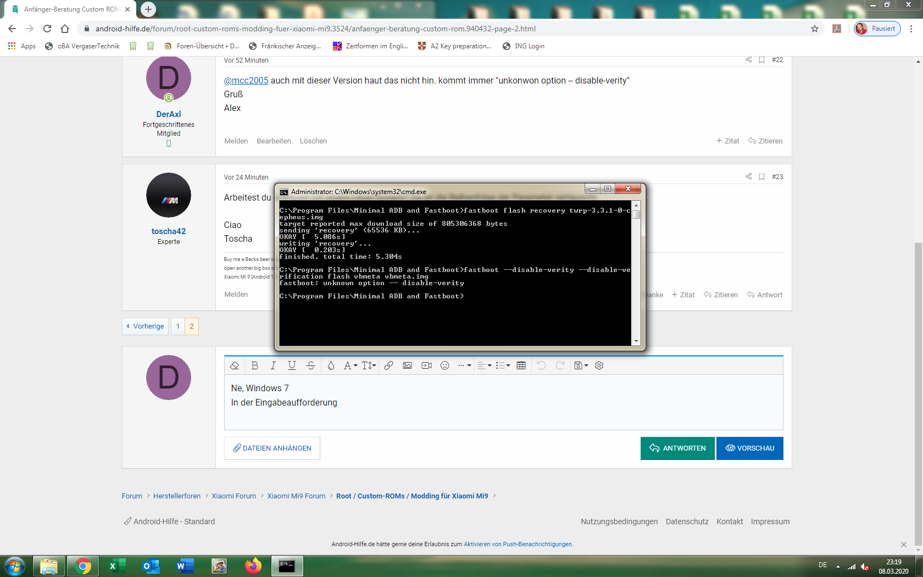Screen dimensions: 923x577
Task: Open the smiley emoji picker
Action: 445,365
